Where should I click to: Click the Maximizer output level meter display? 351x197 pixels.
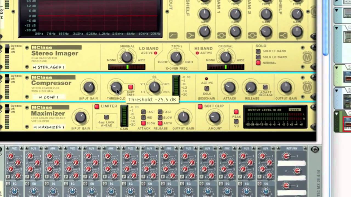click(x=275, y=117)
